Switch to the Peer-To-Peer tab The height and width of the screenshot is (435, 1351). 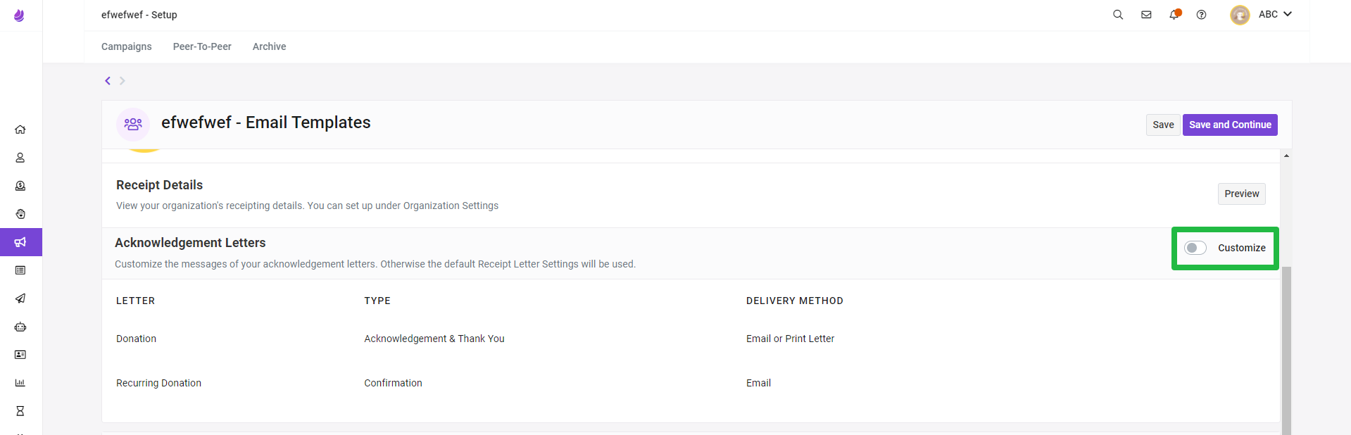(x=202, y=46)
